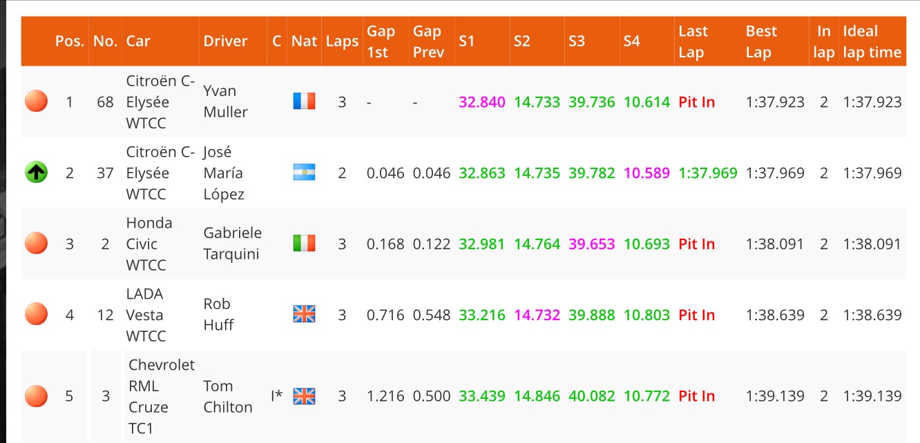The width and height of the screenshot is (920, 443).
Task: Click Muller's red Pit In status
Action: coord(696,102)
